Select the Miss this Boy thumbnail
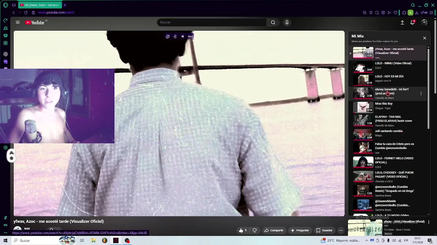The height and width of the screenshot is (245, 437). coord(363,107)
